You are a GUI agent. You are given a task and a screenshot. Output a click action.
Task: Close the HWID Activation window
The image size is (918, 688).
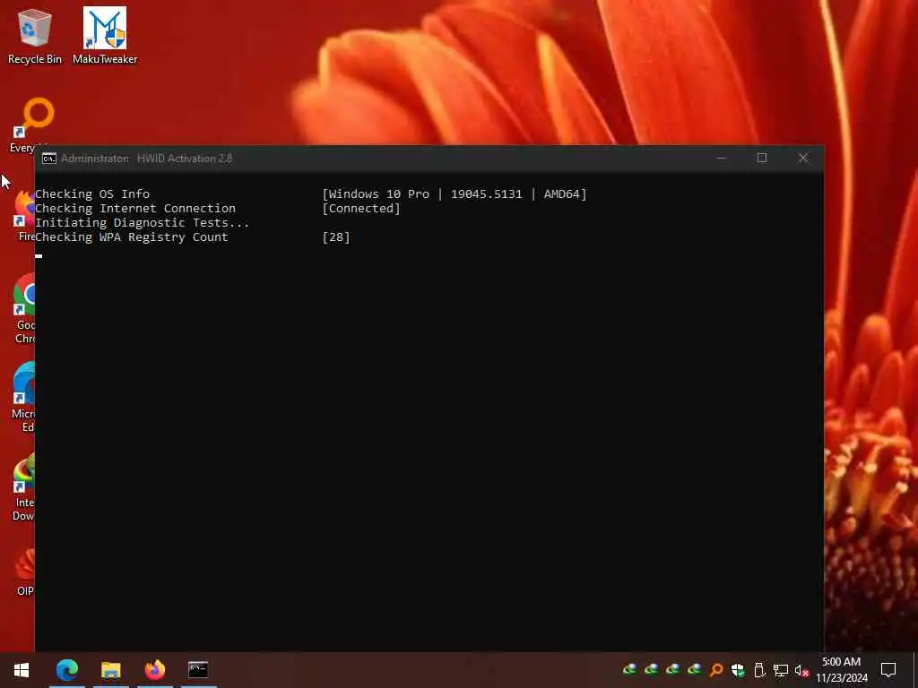tap(803, 158)
